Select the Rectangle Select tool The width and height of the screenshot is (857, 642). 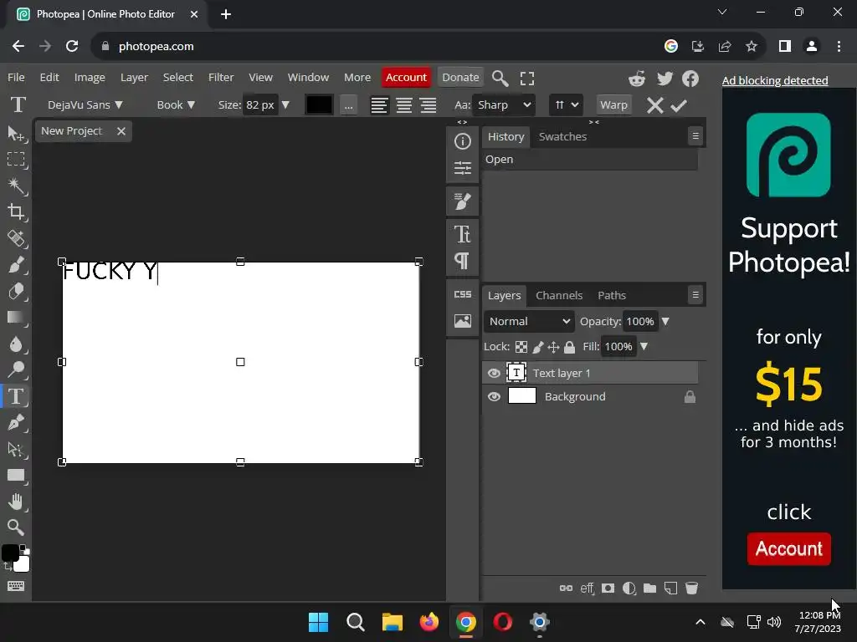click(x=15, y=159)
